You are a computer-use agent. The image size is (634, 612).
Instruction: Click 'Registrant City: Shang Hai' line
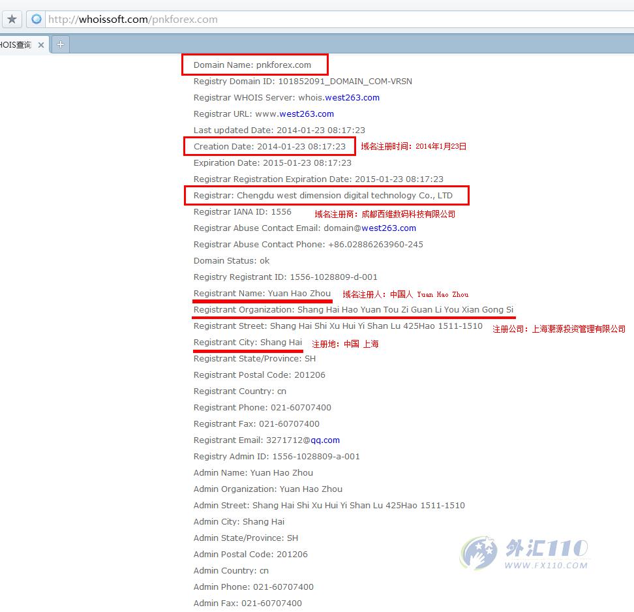tap(248, 342)
